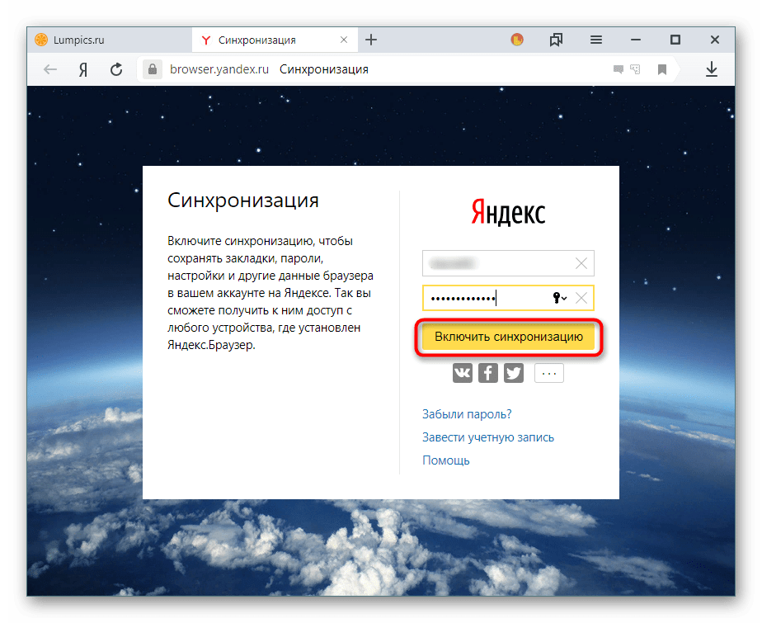Go back using the back arrow
Viewport: 762px width, 623px height.
[50, 70]
